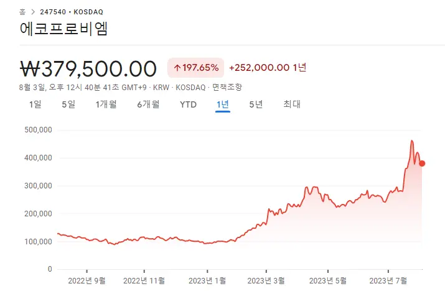The height and width of the screenshot is (299, 445).
Task: Switch to the 최대 range tab
Action: [x=291, y=104]
